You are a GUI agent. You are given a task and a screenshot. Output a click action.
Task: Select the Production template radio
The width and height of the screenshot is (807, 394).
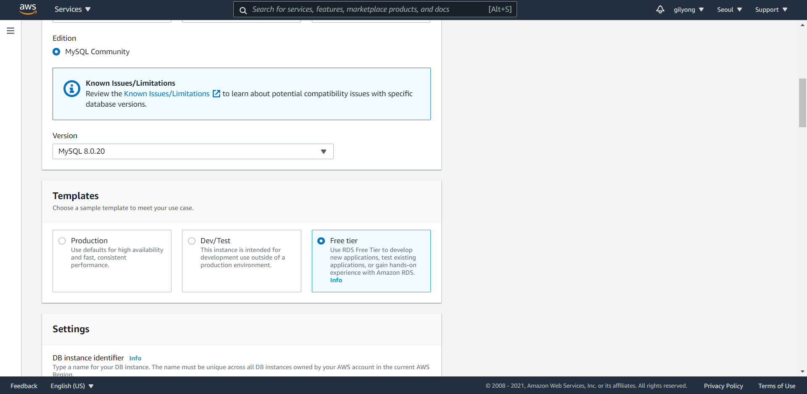[62, 241]
